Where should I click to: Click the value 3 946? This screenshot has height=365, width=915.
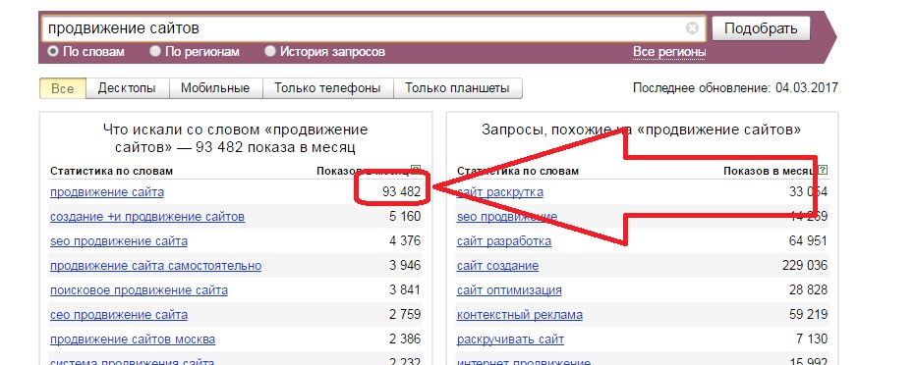pyautogui.click(x=405, y=266)
